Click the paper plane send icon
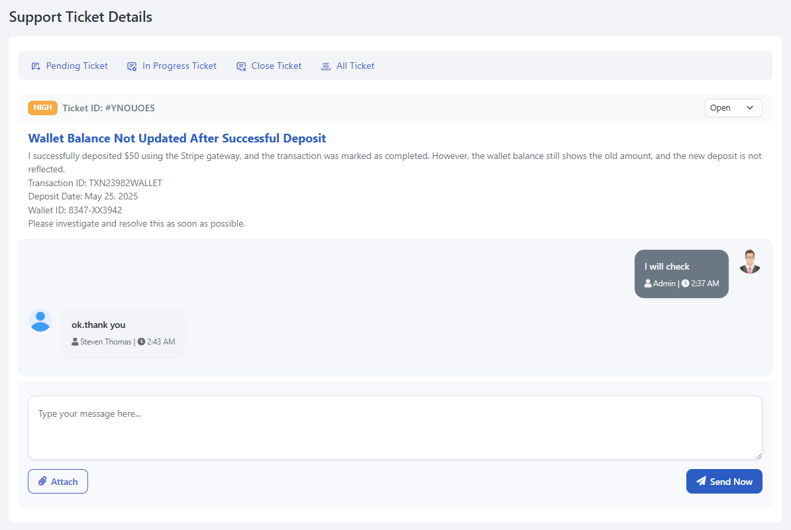 tap(701, 482)
